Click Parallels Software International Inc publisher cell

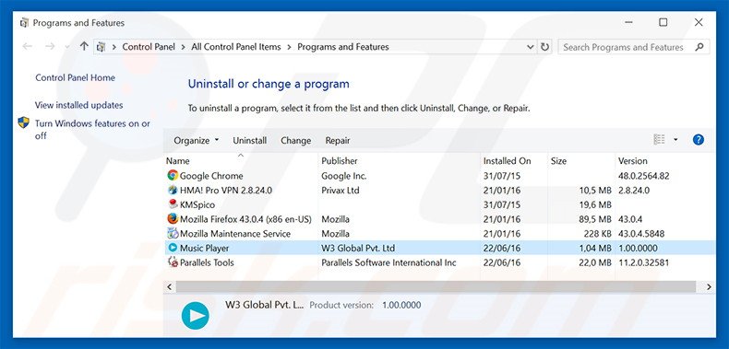[388, 262]
